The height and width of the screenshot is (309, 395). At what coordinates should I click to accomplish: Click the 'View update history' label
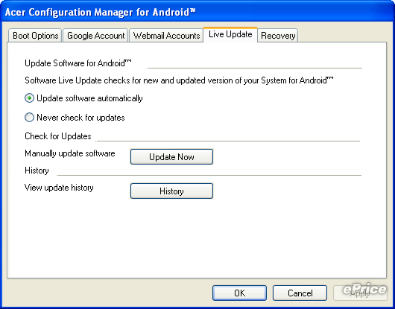point(59,188)
